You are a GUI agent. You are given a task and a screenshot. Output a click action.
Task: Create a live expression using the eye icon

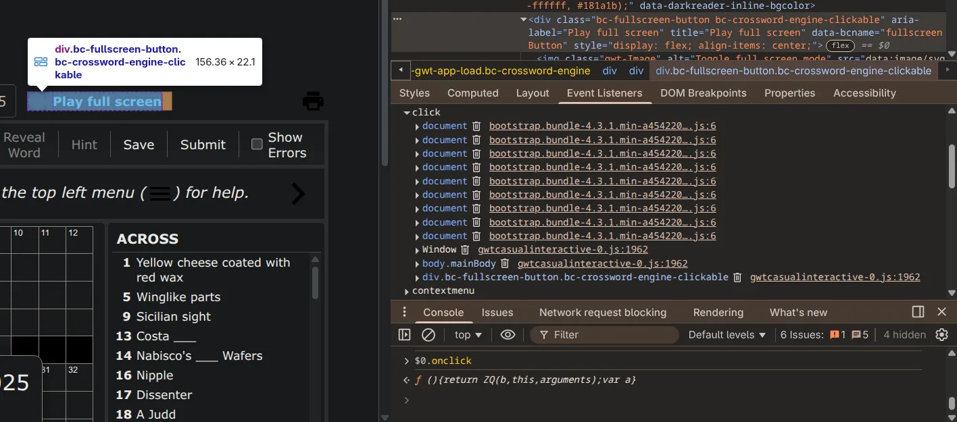point(508,334)
